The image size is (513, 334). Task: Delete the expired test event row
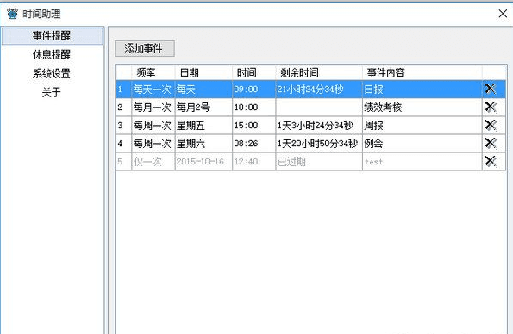491,161
